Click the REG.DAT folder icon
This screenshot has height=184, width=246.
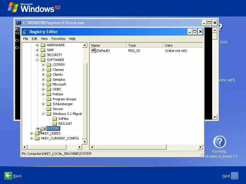pyautogui.click(x=55, y=124)
